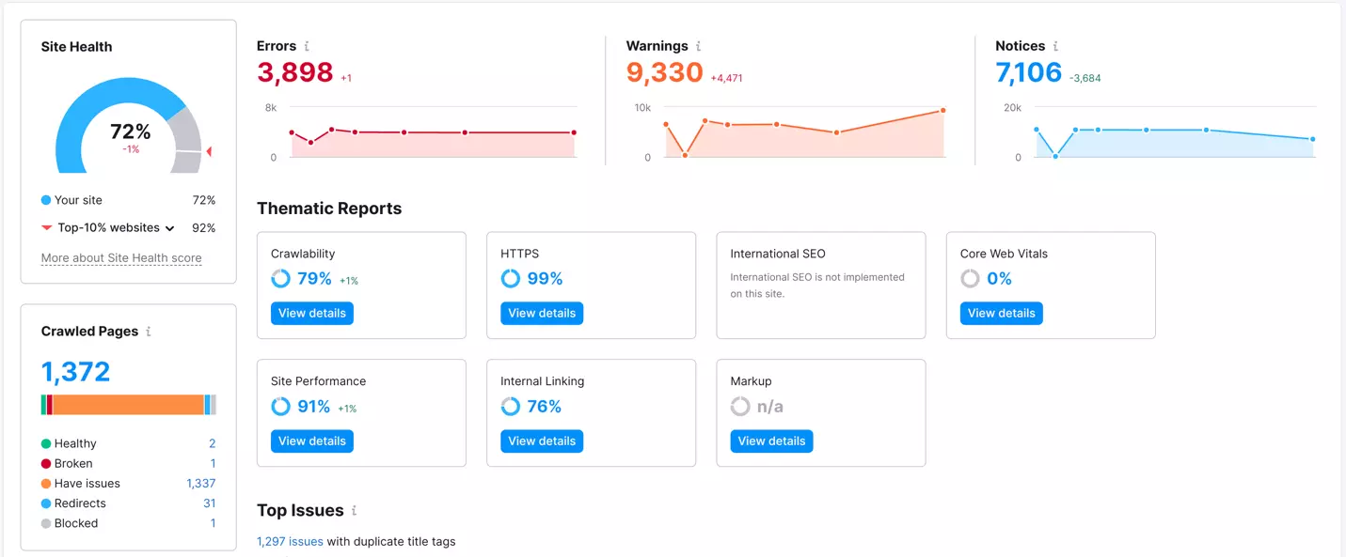
Task: View details for Crawlability report
Action: coord(312,313)
